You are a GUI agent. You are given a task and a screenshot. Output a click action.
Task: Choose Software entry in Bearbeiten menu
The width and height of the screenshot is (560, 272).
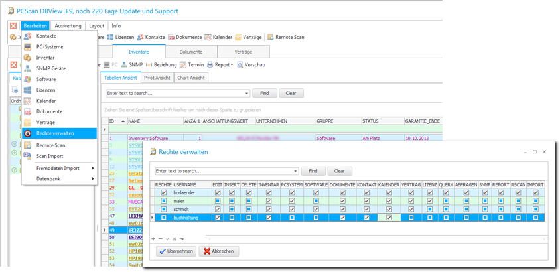click(59, 79)
